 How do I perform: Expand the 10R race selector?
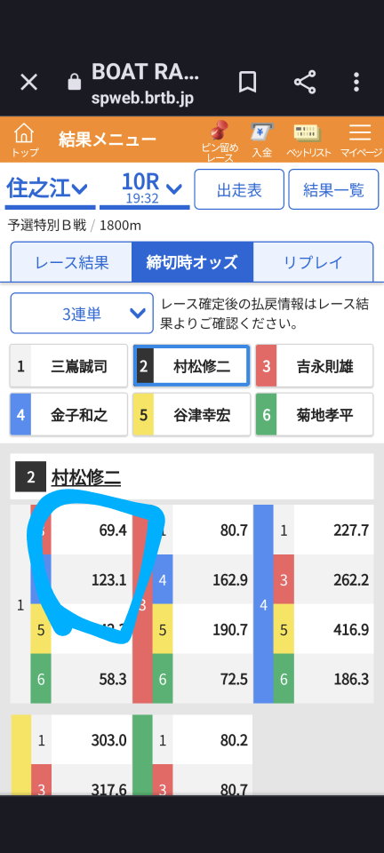(145, 188)
